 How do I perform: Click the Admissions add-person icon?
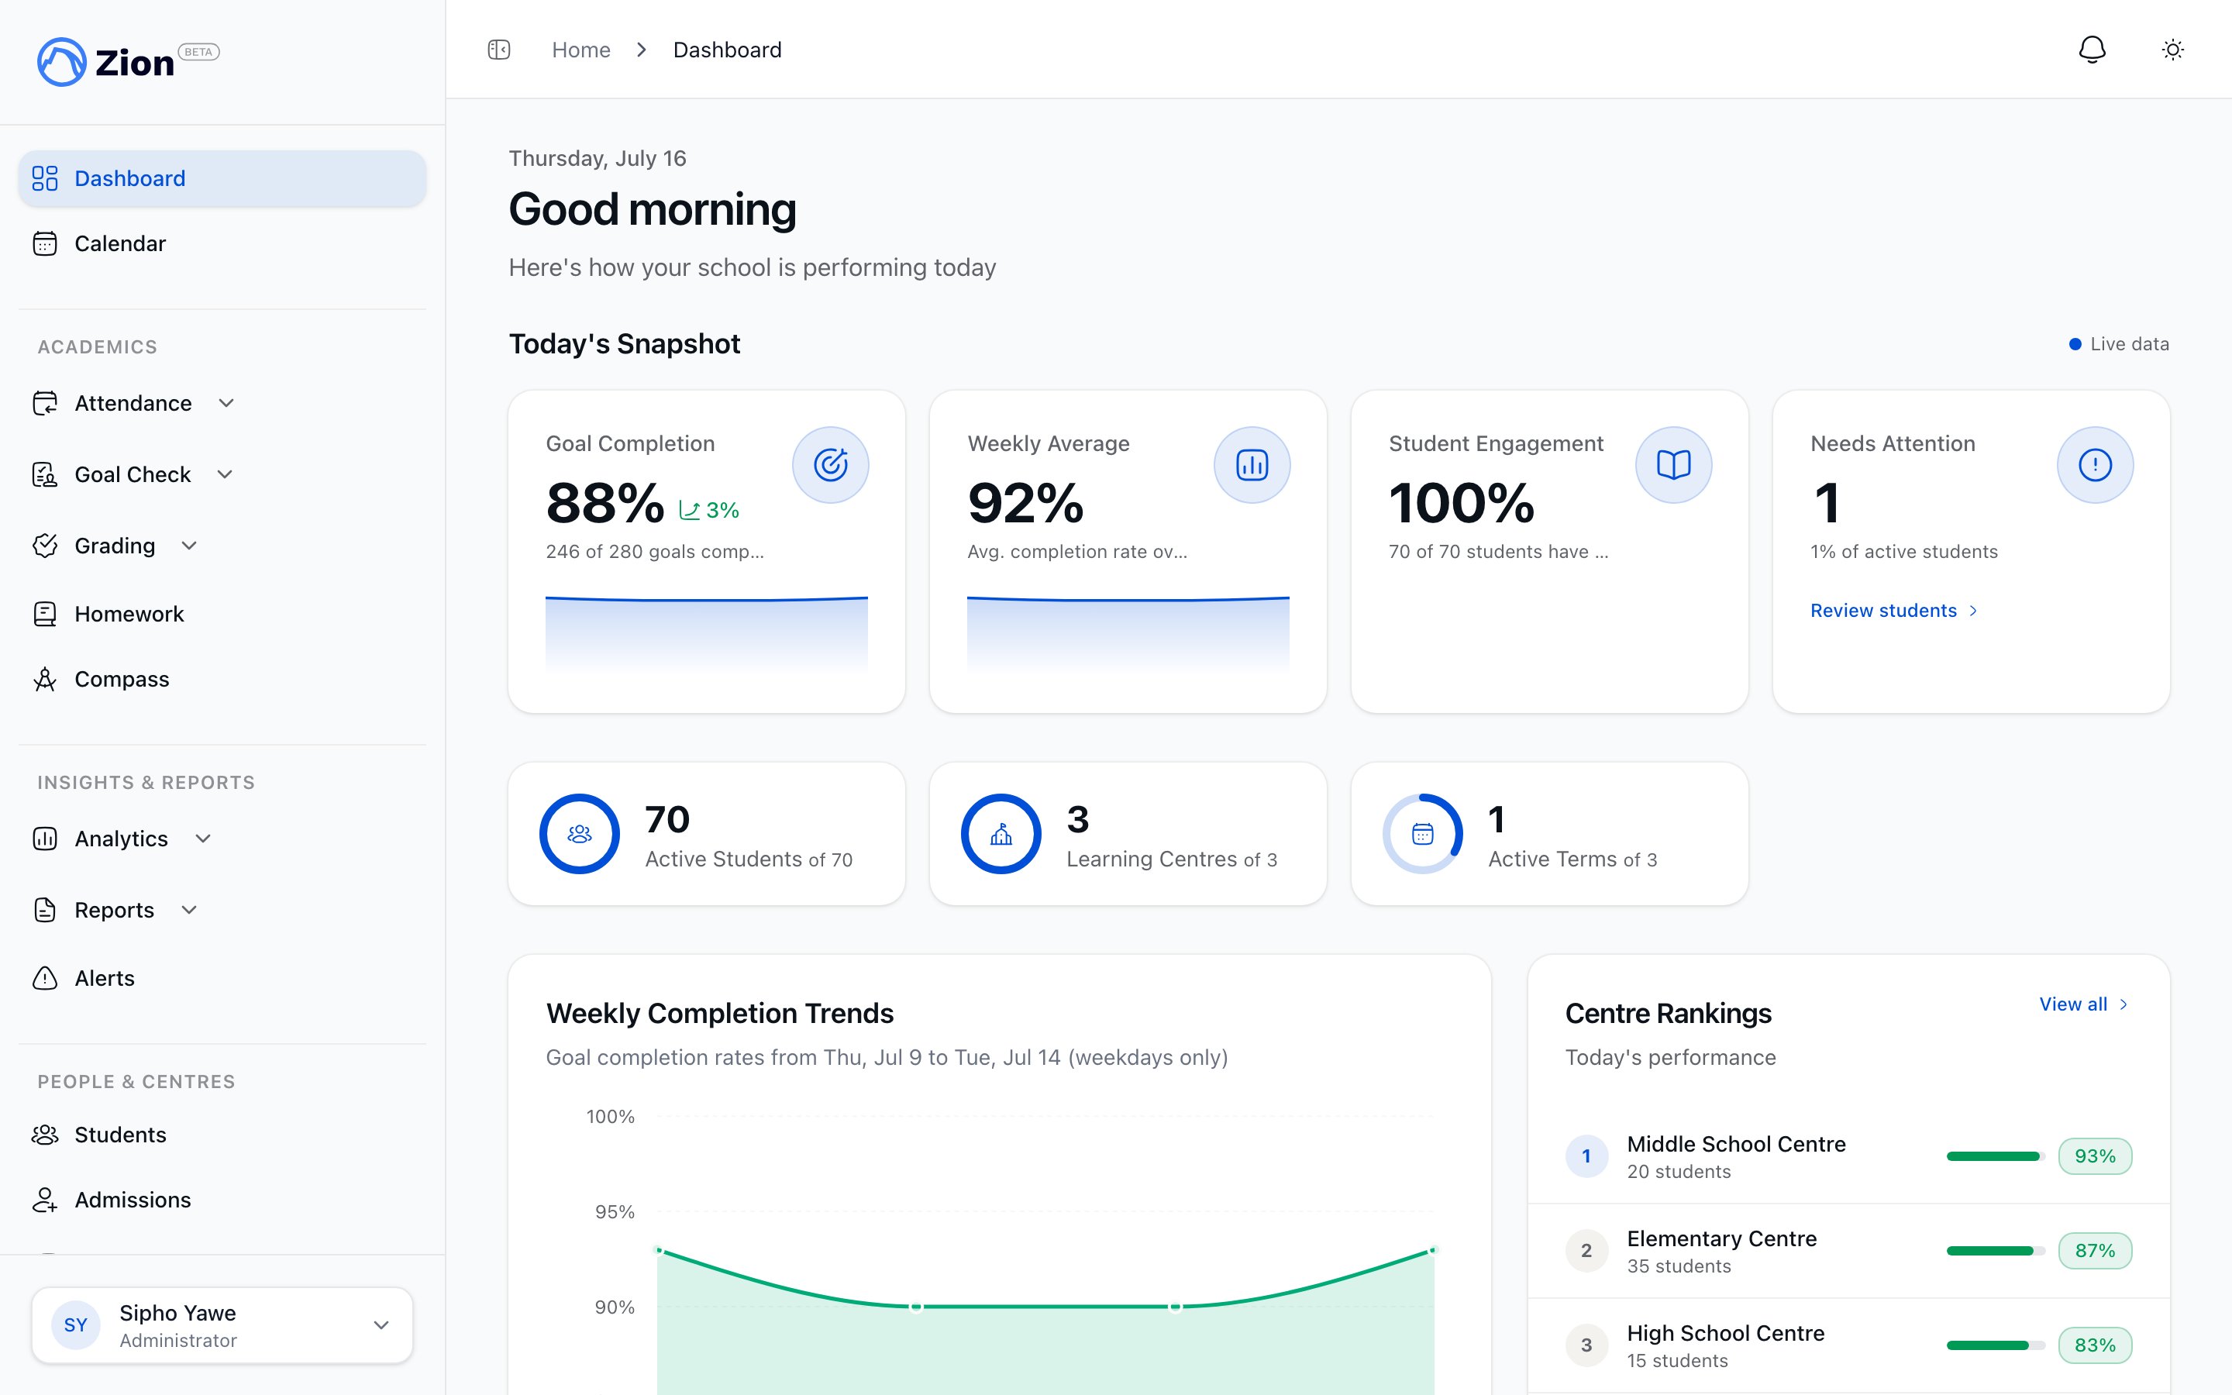45,1200
